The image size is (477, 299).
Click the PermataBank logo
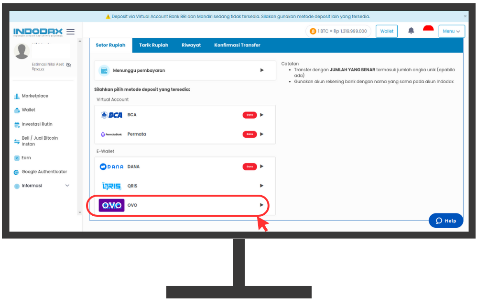pos(111,134)
